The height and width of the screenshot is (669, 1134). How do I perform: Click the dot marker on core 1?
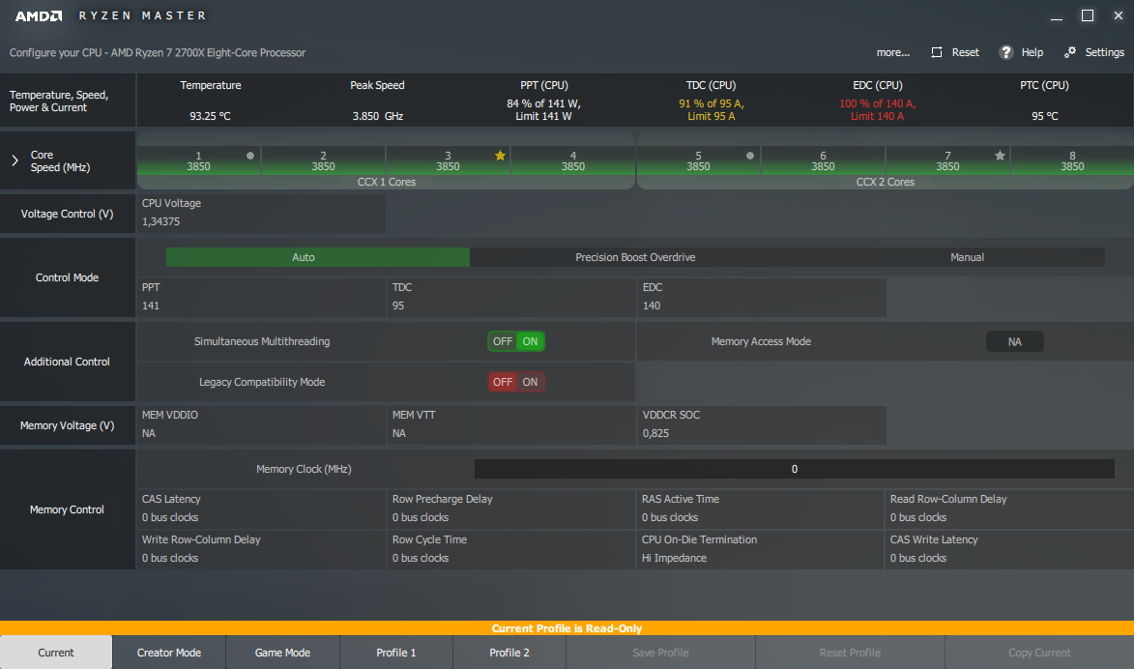pos(250,156)
